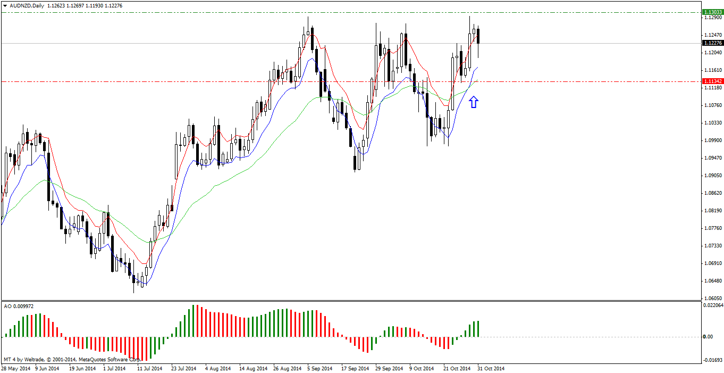Click the 1 Jul 2014 date label
The width and height of the screenshot is (724, 373).
[115, 368]
